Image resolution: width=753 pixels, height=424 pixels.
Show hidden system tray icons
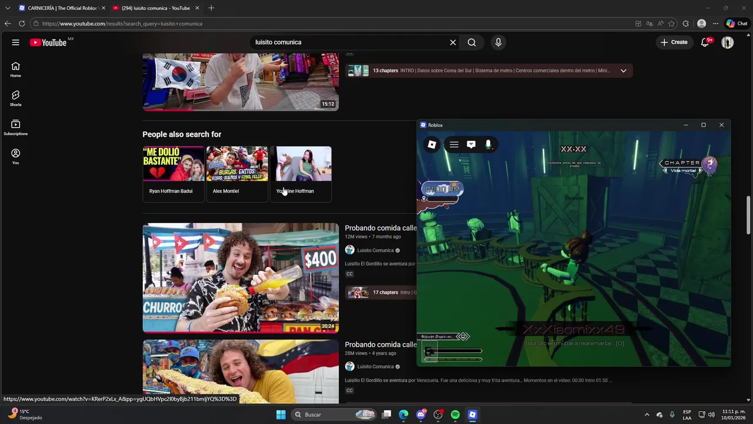coord(647,415)
